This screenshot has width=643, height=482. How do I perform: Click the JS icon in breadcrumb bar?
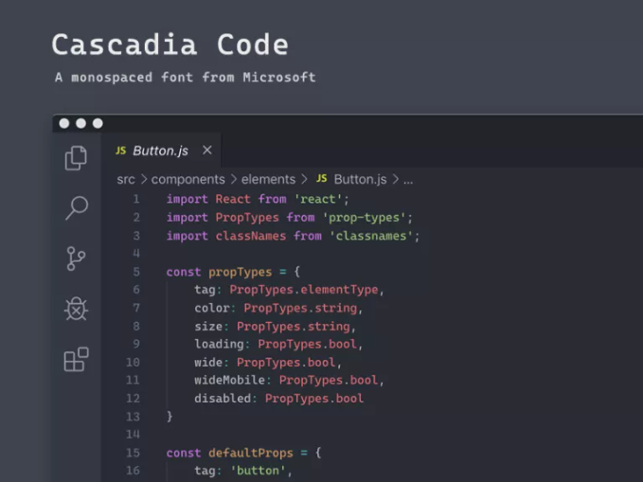tap(322, 178)
